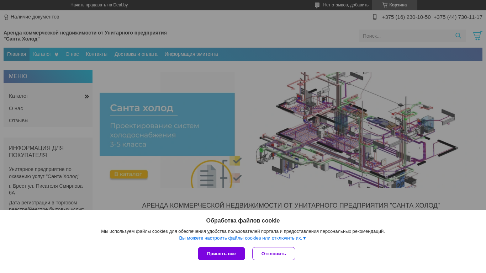Click the В каталог banner button
Image resolution: width=486 pixels, height=273 pixels.
pyautogui.click(x=128, y=174)
